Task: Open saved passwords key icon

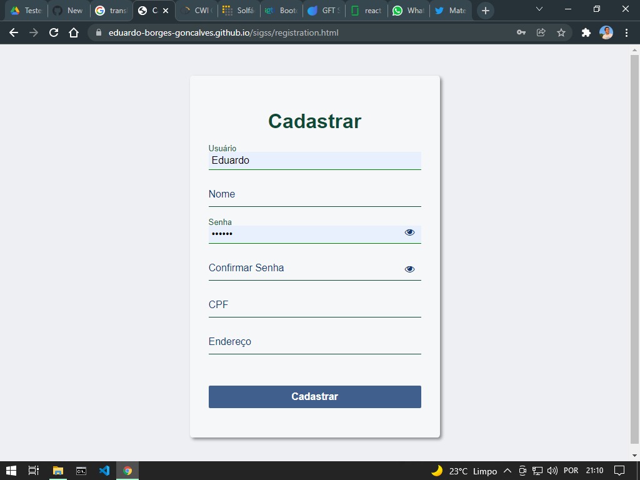Action: coord(521,32)
